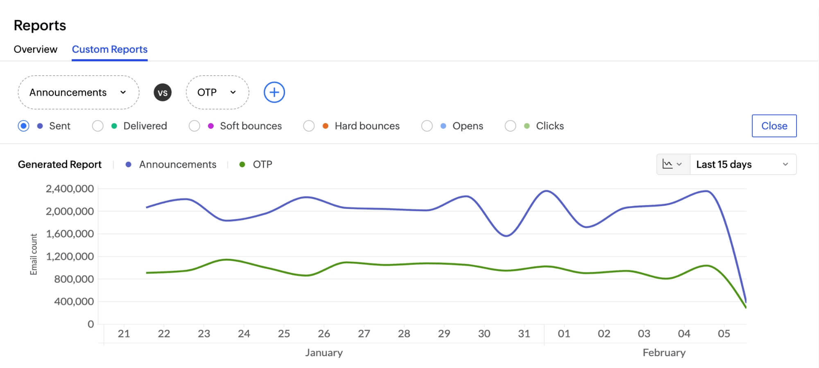The image size is (819, 368).
Task: Open the Last 15 days range dropdown
Action: (742, 164)
